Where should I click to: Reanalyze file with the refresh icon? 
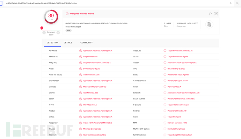click(210, 14)
